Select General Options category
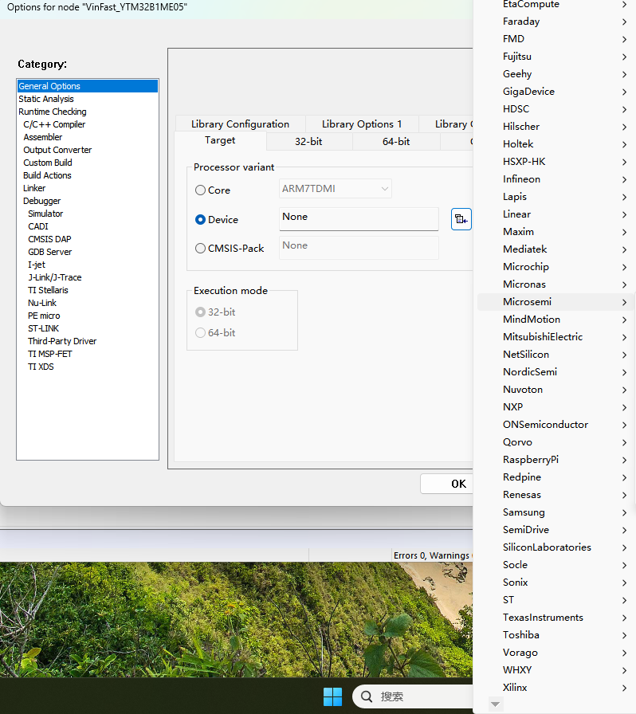Screen dimensions: 636x714 [88, 86]
